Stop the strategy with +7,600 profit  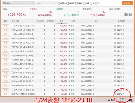[x=5, y=94]
